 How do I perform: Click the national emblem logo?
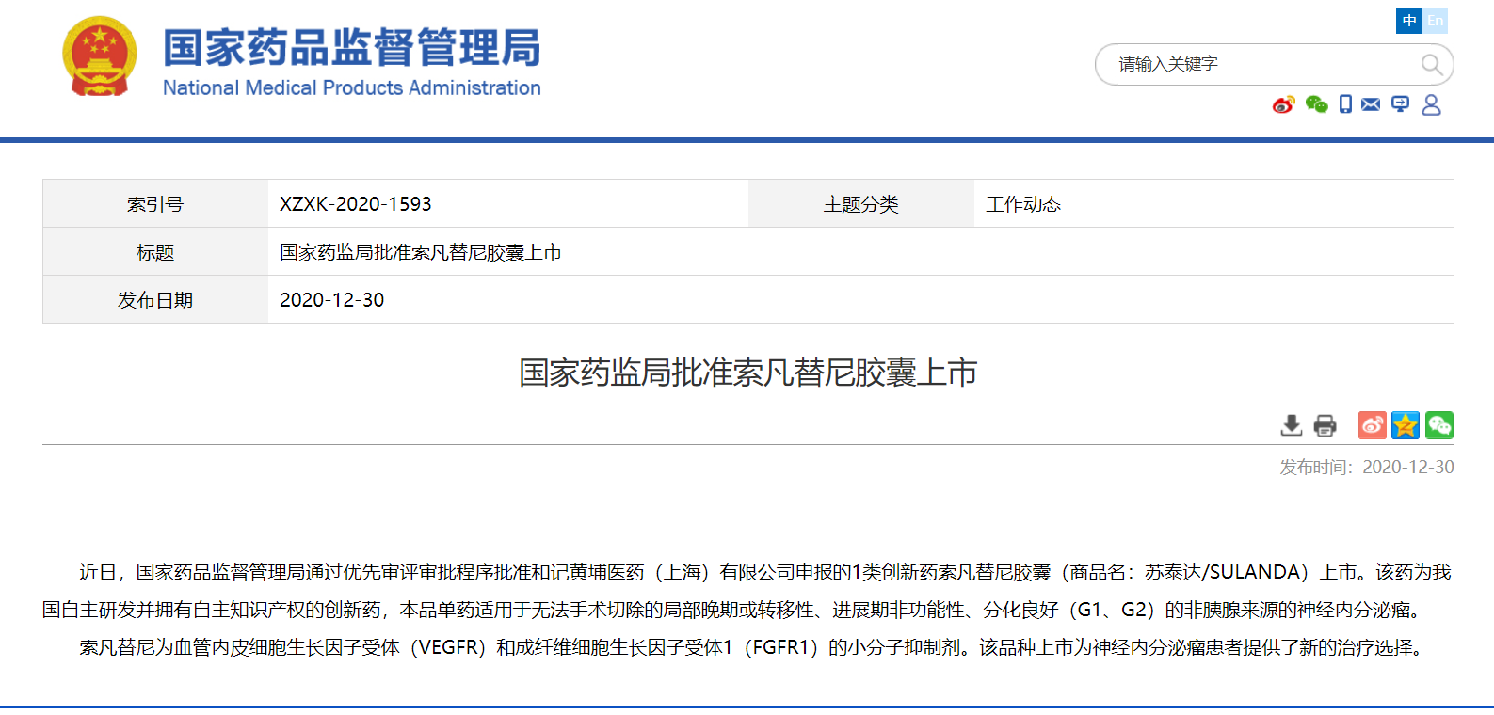tap(100, 56)
